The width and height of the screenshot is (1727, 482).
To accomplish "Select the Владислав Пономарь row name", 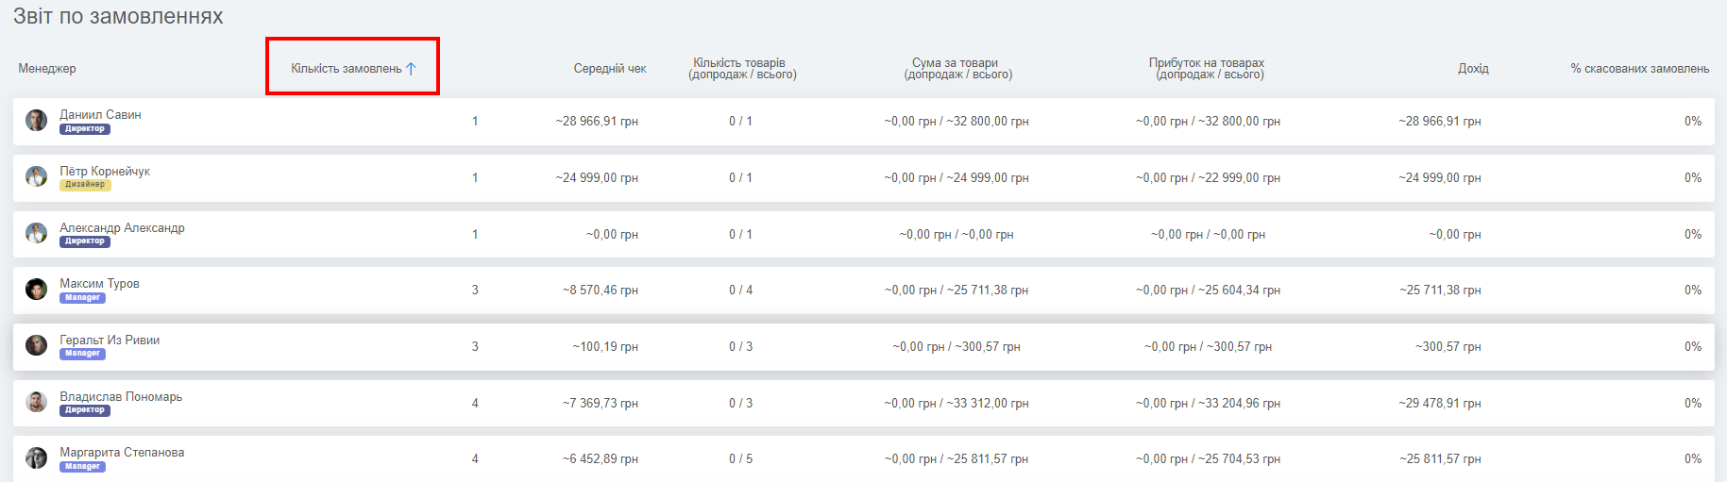I will 121,396.
